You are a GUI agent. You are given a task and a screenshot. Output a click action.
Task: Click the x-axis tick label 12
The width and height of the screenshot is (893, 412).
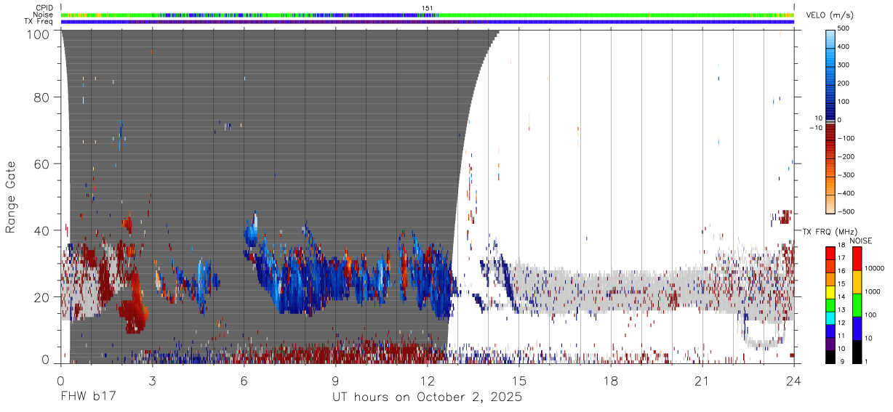pyautogui.click(x=427, y=381)
